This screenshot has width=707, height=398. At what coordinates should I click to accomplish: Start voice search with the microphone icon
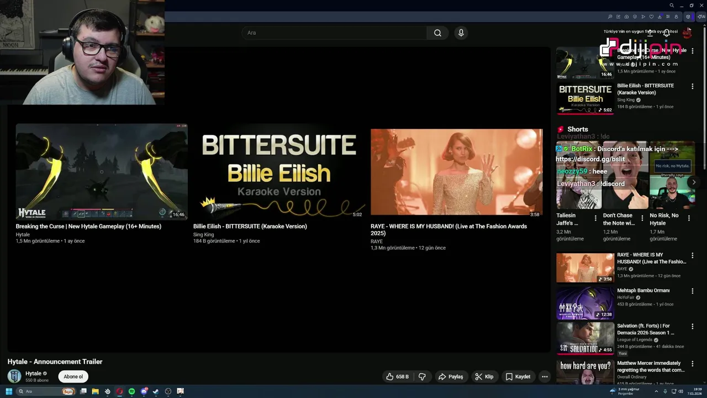coord(461,33)
